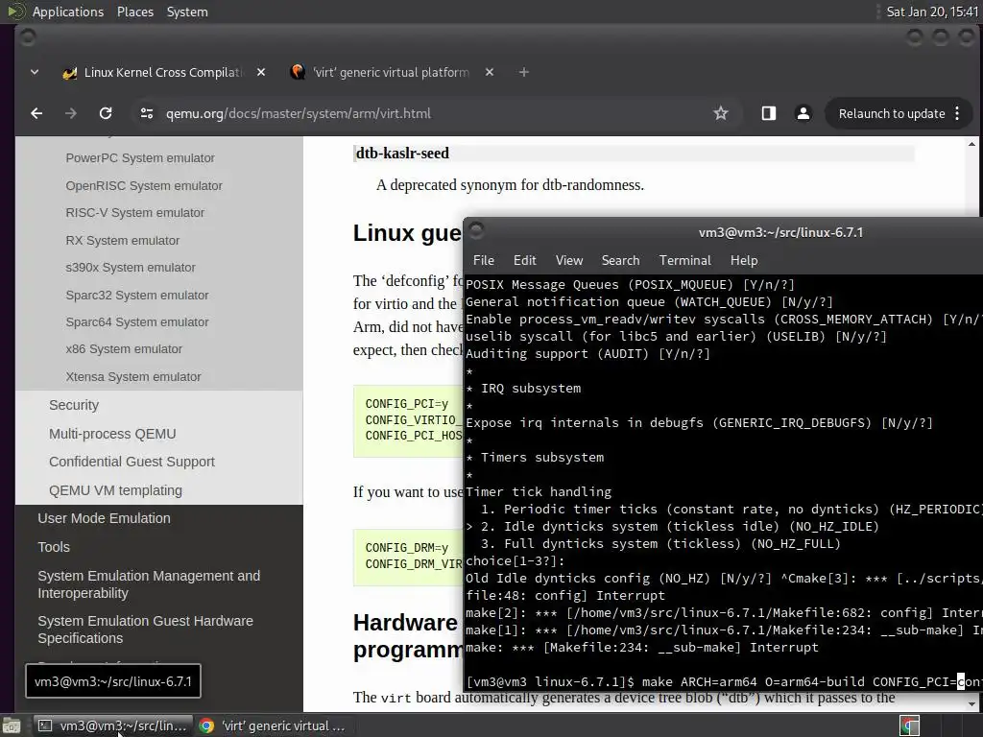This screenshot has height=737, width=983.
Task: Click the CONFIG_PCI=y code text
Action: point(406,404)
